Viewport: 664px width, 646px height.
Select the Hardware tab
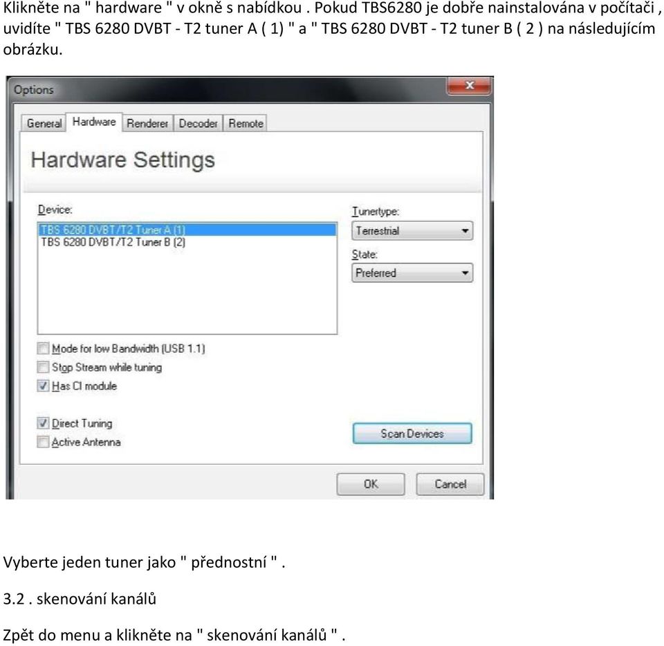click(94, 122)
